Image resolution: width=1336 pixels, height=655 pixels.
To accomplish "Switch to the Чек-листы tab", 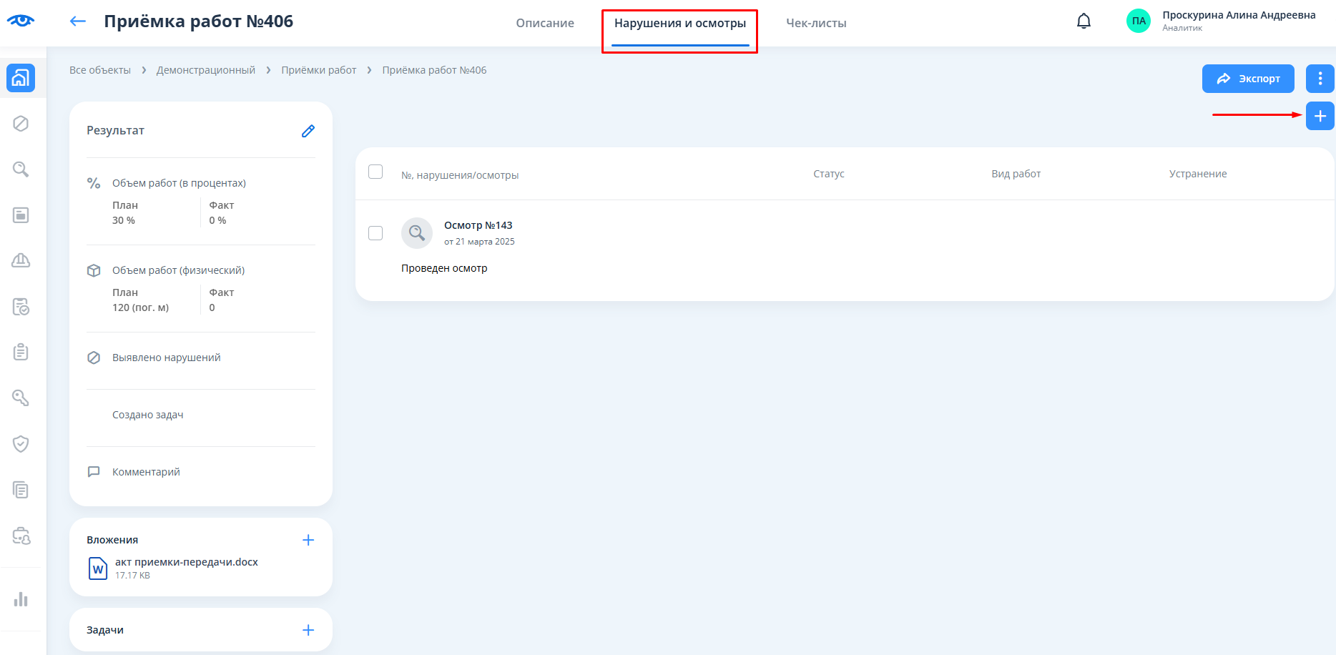I will 816,23.
